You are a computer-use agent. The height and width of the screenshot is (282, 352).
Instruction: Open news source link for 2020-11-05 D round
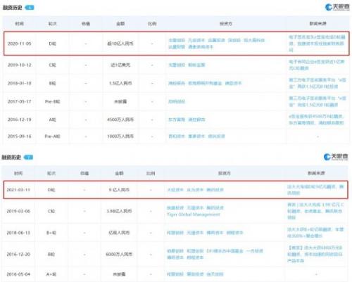coord(317,44)
